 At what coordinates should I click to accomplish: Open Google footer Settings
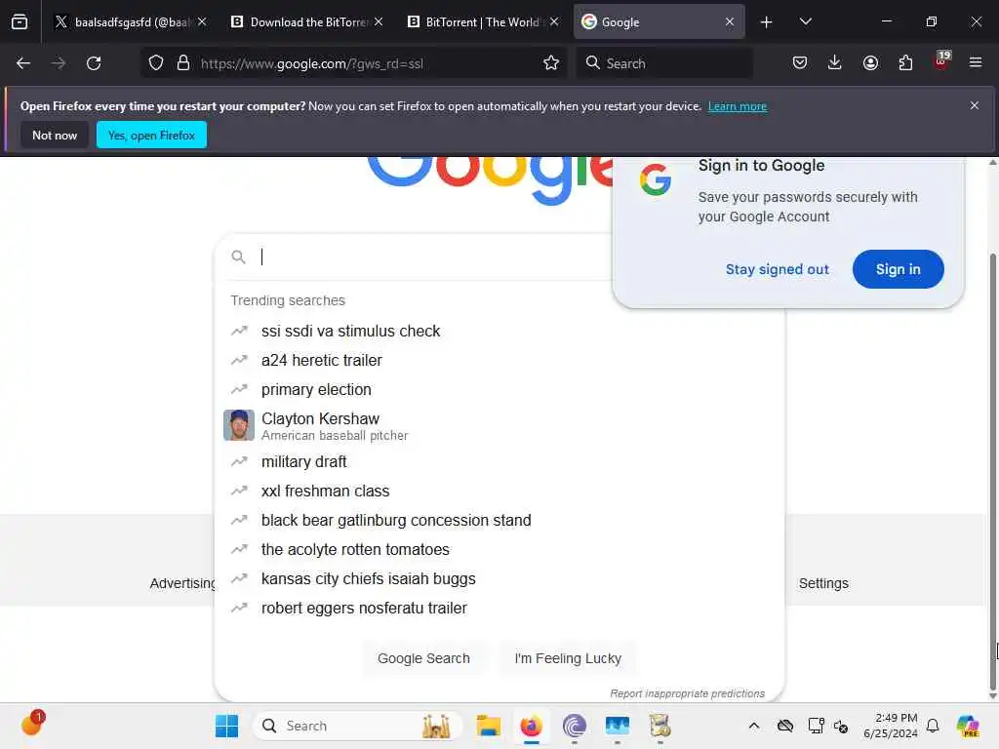click(823, 583)
